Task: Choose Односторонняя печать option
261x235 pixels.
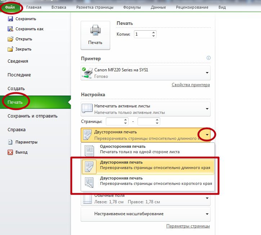Action: (x=148, y=150)
